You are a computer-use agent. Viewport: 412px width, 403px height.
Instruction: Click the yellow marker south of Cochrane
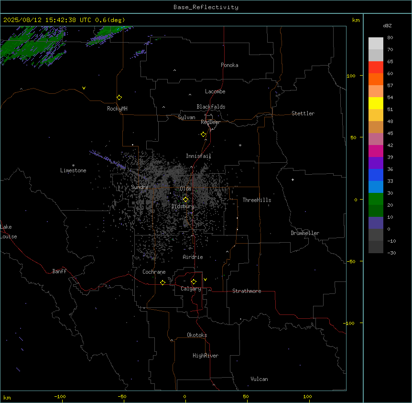(163, 282)
